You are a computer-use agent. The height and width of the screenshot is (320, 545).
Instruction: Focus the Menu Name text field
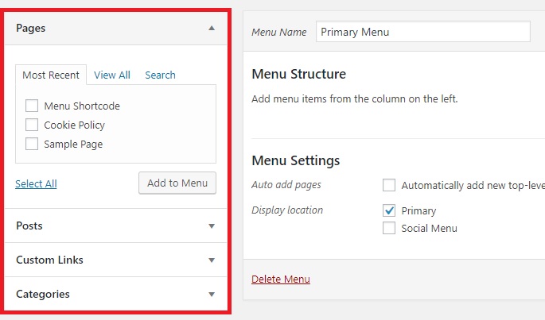(x=423, y=32)
